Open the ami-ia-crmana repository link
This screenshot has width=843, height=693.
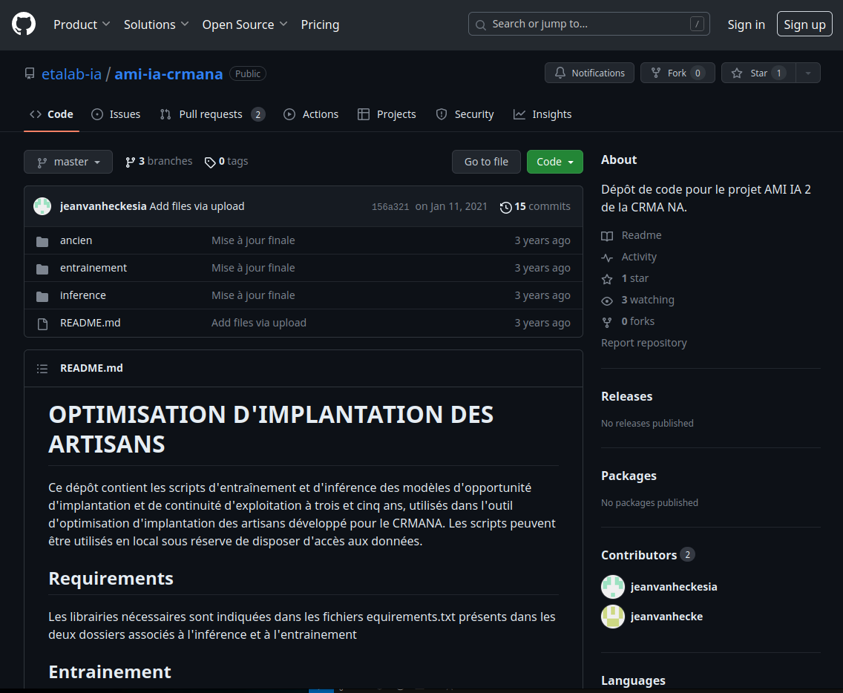point(168,74)
